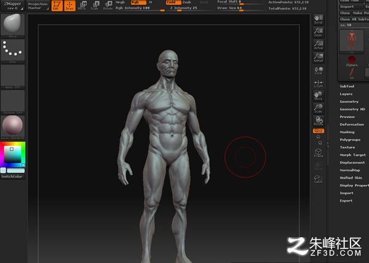Select the Rotate tool in top shelf

(x=108, y=6)
